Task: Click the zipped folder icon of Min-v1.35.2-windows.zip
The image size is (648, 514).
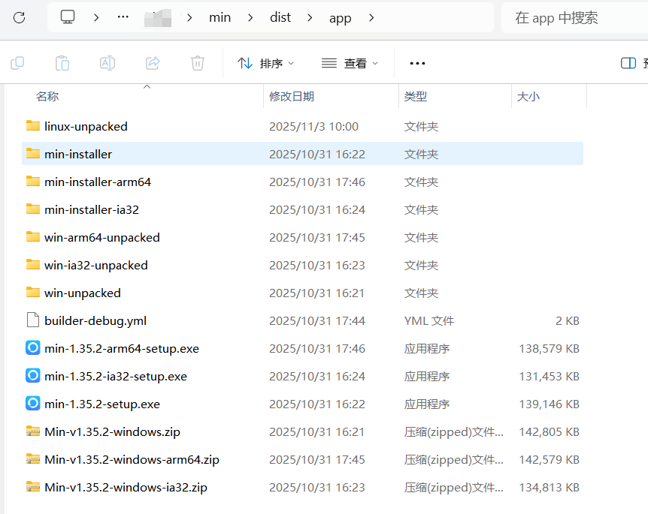Action: pos(33,431)
